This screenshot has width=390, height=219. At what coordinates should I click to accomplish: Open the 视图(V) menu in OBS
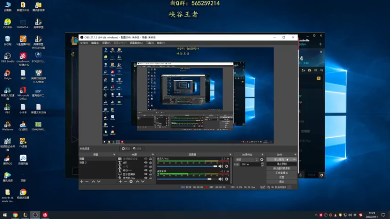tap(106, 43)
